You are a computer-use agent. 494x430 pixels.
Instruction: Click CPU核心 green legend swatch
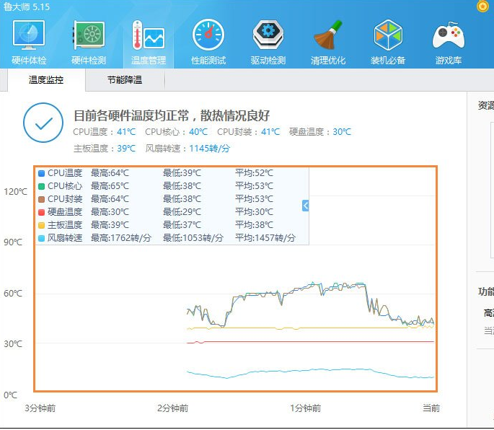click(41, 186)
